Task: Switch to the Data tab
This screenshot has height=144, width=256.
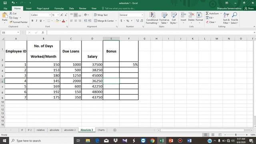Action: point(72,8)
